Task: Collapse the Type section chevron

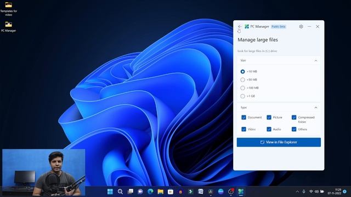Action: (x=316, y=108)
